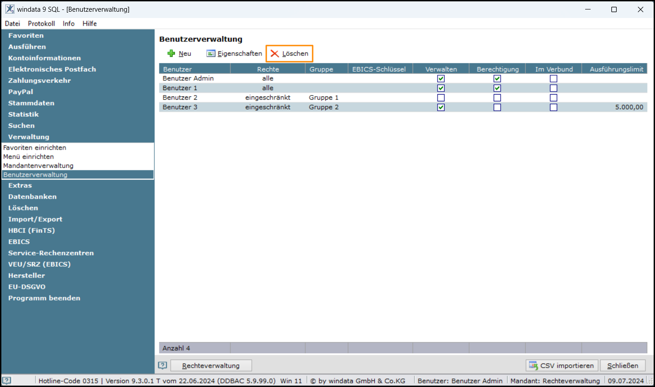Click the windata app icon in title bar
The height and width of the screenshot is (387, 655).
9,9
